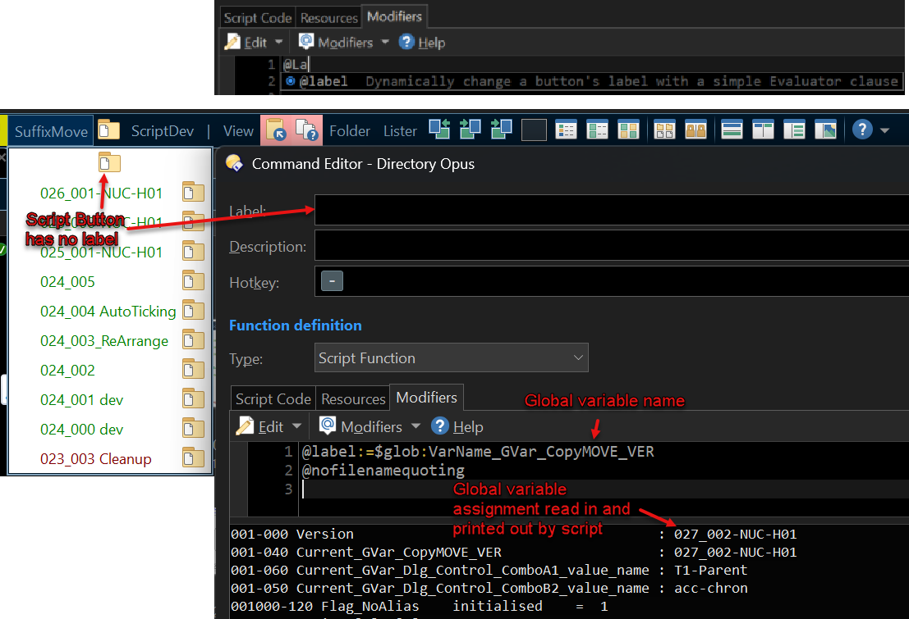Switch to thumbnails view mode icon
The width and height of the screenshot is (909, 619).
point(628,130)
